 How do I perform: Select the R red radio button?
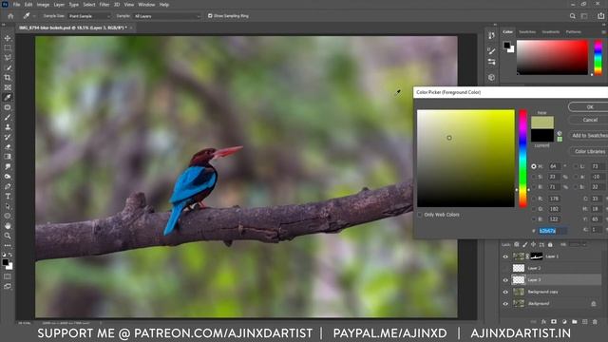(534, 199)
